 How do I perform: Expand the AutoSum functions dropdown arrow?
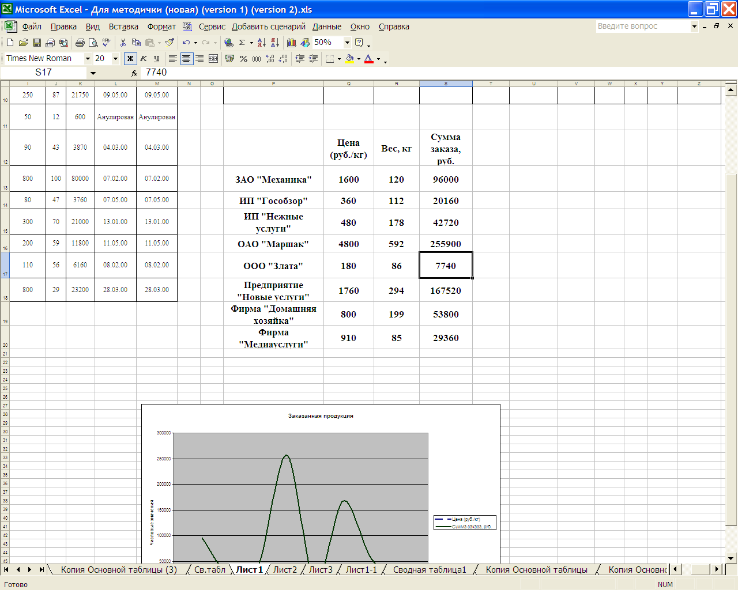tap(251, 43)
